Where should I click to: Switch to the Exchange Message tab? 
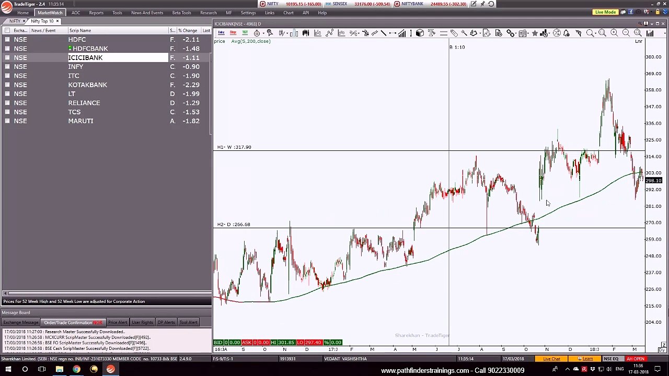21,322
